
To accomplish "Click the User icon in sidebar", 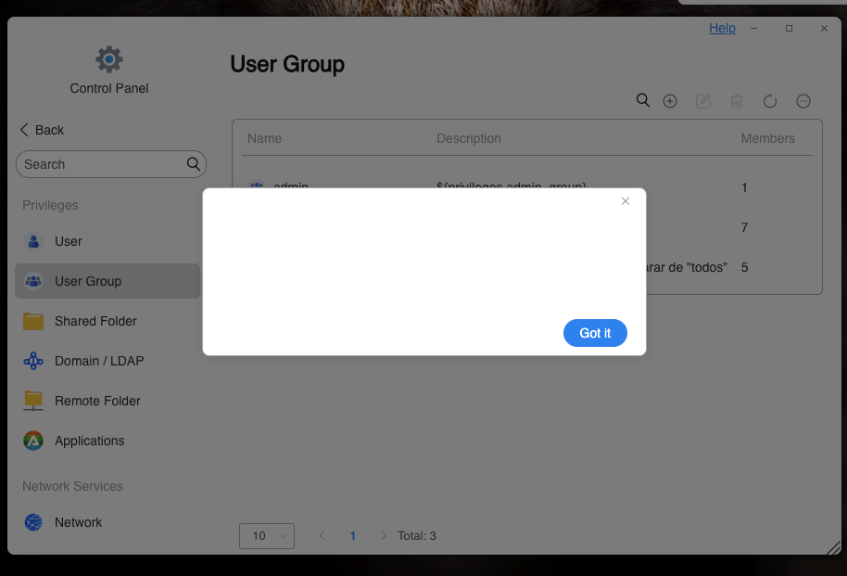I will pyautogui.click(x=33, y=241).
